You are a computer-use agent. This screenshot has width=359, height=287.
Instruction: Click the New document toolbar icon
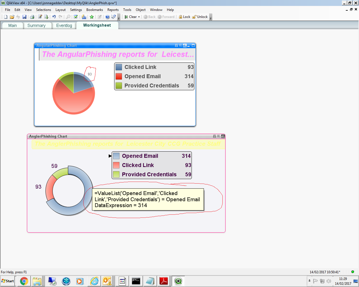coord(6,17)
